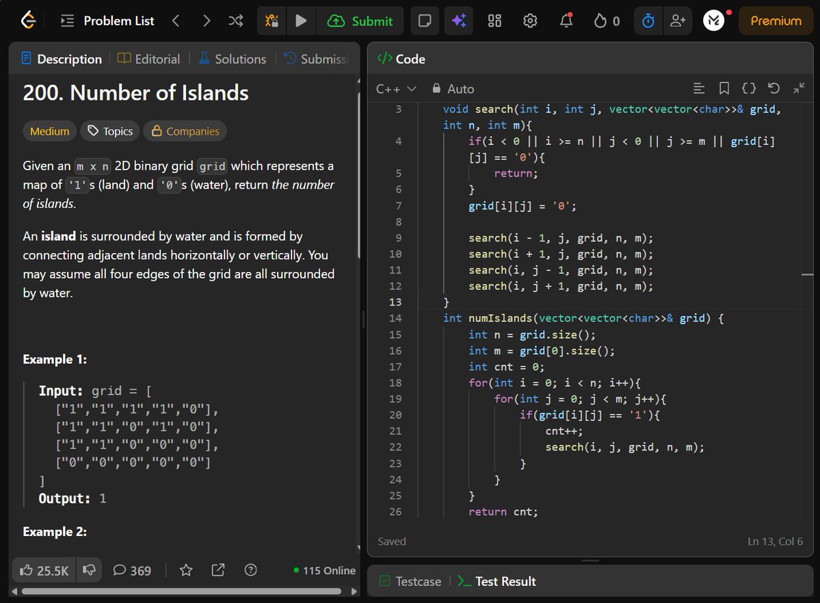The height and width of the screenshot is (603, 820).
Task: Open the C++ language dropdown
Action: [396, 89]
